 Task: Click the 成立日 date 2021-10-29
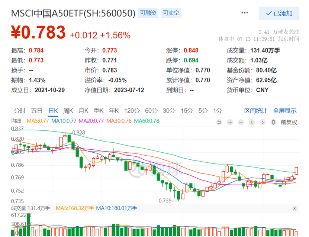(x=50, y=90)
